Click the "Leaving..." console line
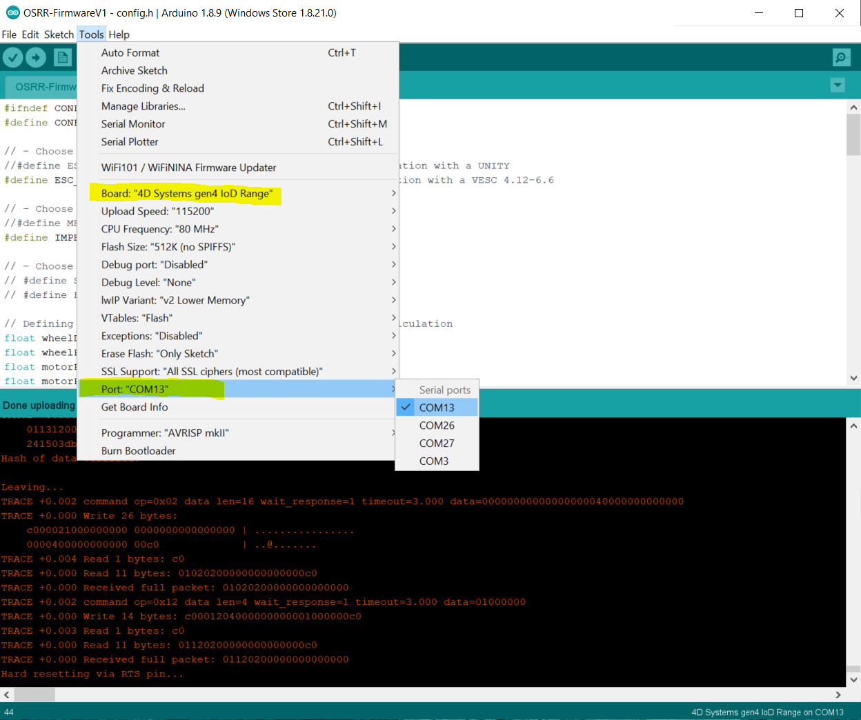The height and width of the screenshot is (720, 861). pyautogui.click(x=33, y=487)
